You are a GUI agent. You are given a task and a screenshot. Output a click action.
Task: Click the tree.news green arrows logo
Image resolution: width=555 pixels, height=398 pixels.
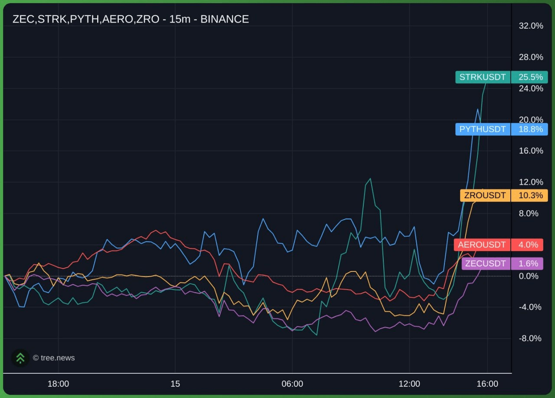(20, 358)
